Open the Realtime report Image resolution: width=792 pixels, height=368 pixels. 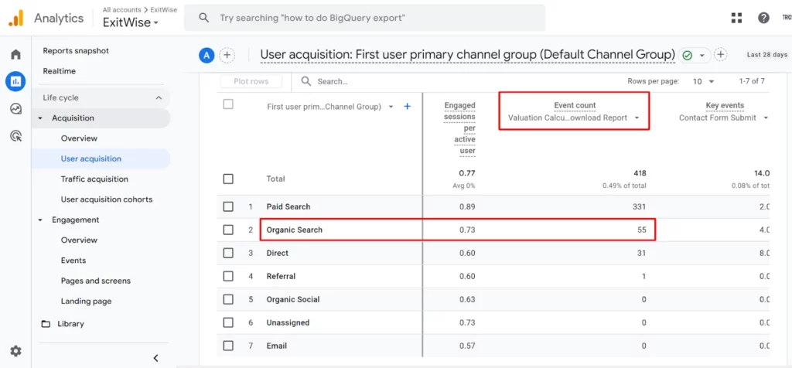coord(59,71)
